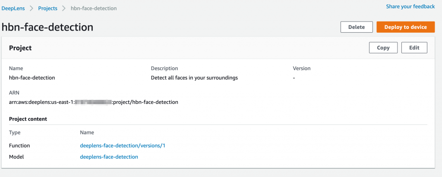Image resolution: width=442 pixels, height=177 pixels.
Task: Click the description text 'Detect all faces in your surroundings'
Action: click(194, 78)
